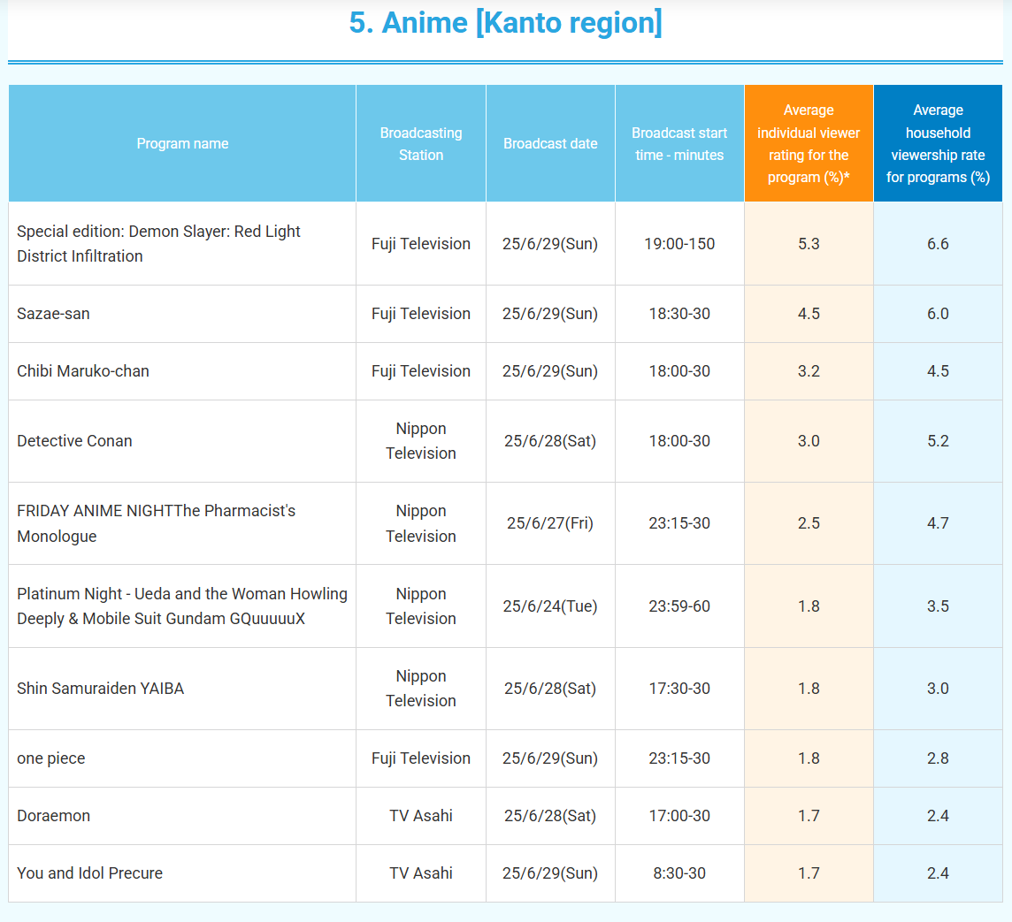Click the 'Program name' column header
The width and height of the screenshot is (1012, 922).
pyautogui.click(x=182, y=144)
